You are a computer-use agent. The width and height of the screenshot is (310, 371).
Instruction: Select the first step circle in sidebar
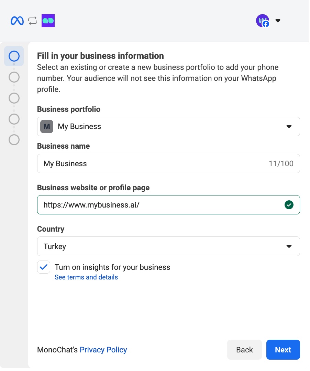[14, 56]
